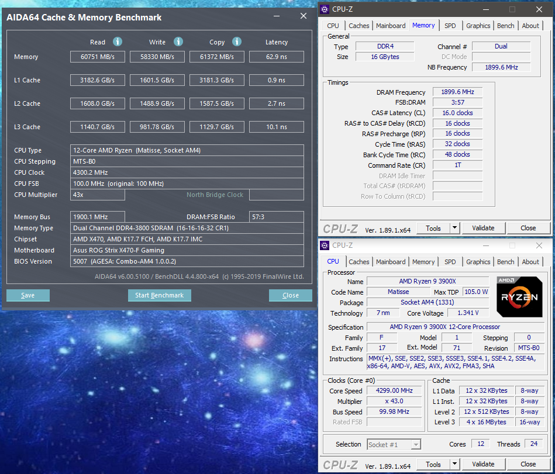Click Save button in AIDA64 benchmark

click(x=28, y=295)
